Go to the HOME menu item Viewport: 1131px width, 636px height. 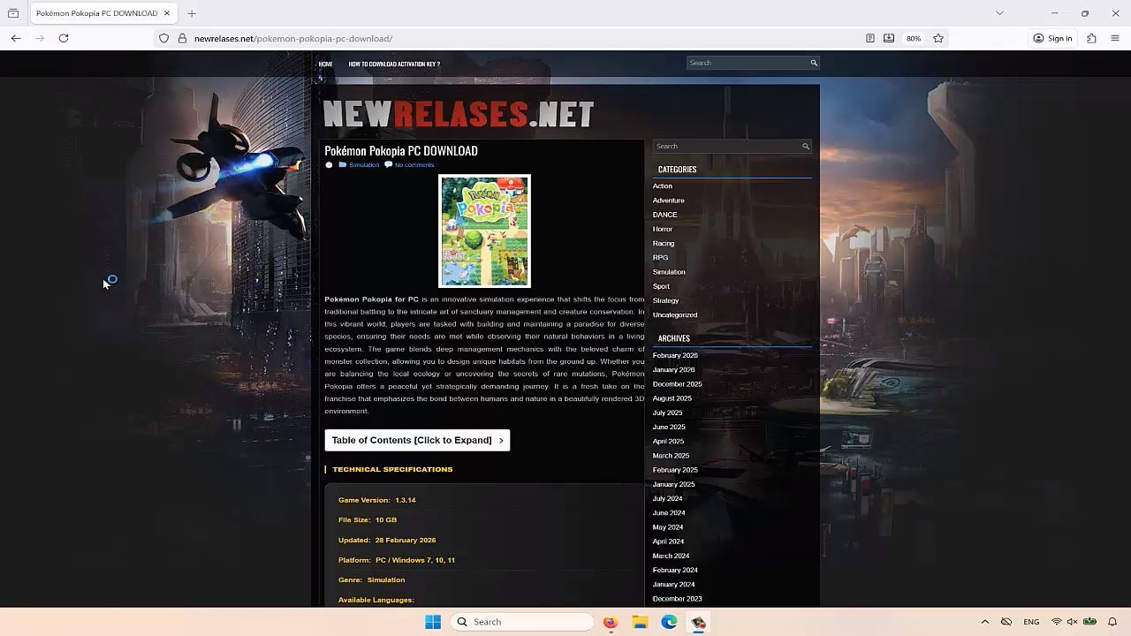pyautogui.click(x=325, y=64)
